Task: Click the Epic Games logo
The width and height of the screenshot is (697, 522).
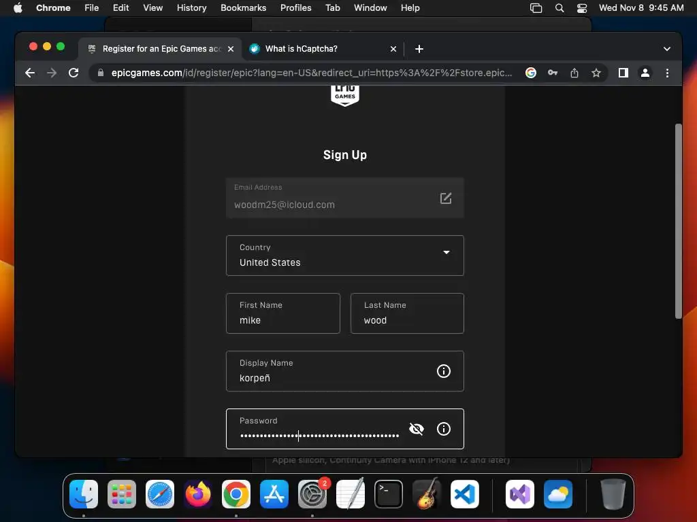Action: point(345,95)
